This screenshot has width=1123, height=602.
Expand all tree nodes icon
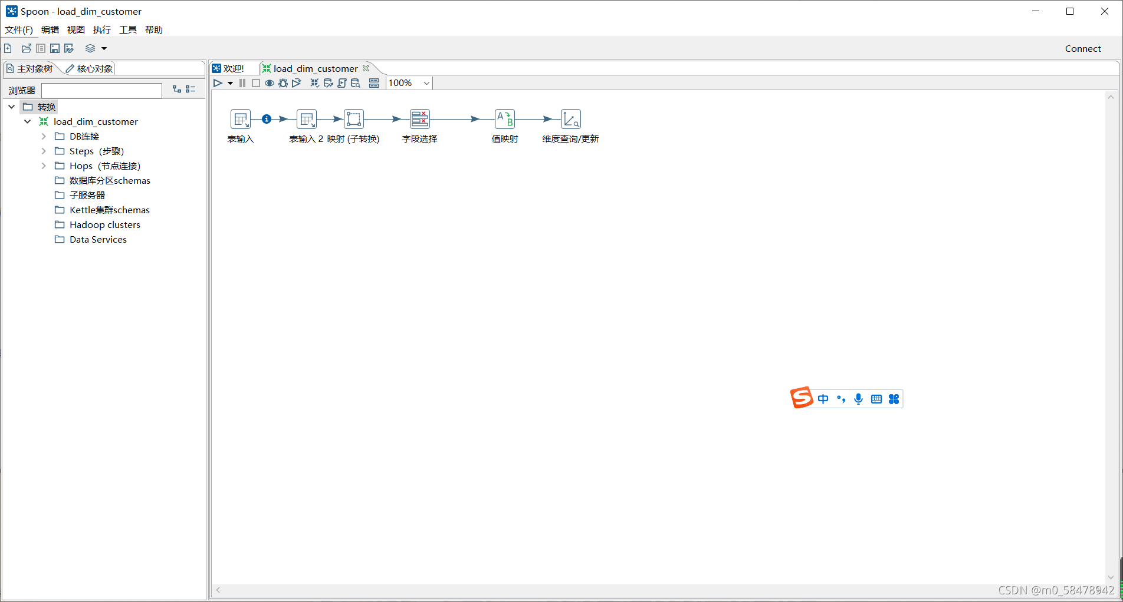[177, 89]
